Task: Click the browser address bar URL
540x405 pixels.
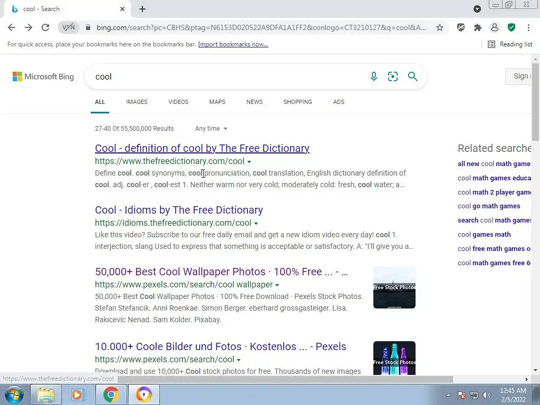Action: pos(261,27)
